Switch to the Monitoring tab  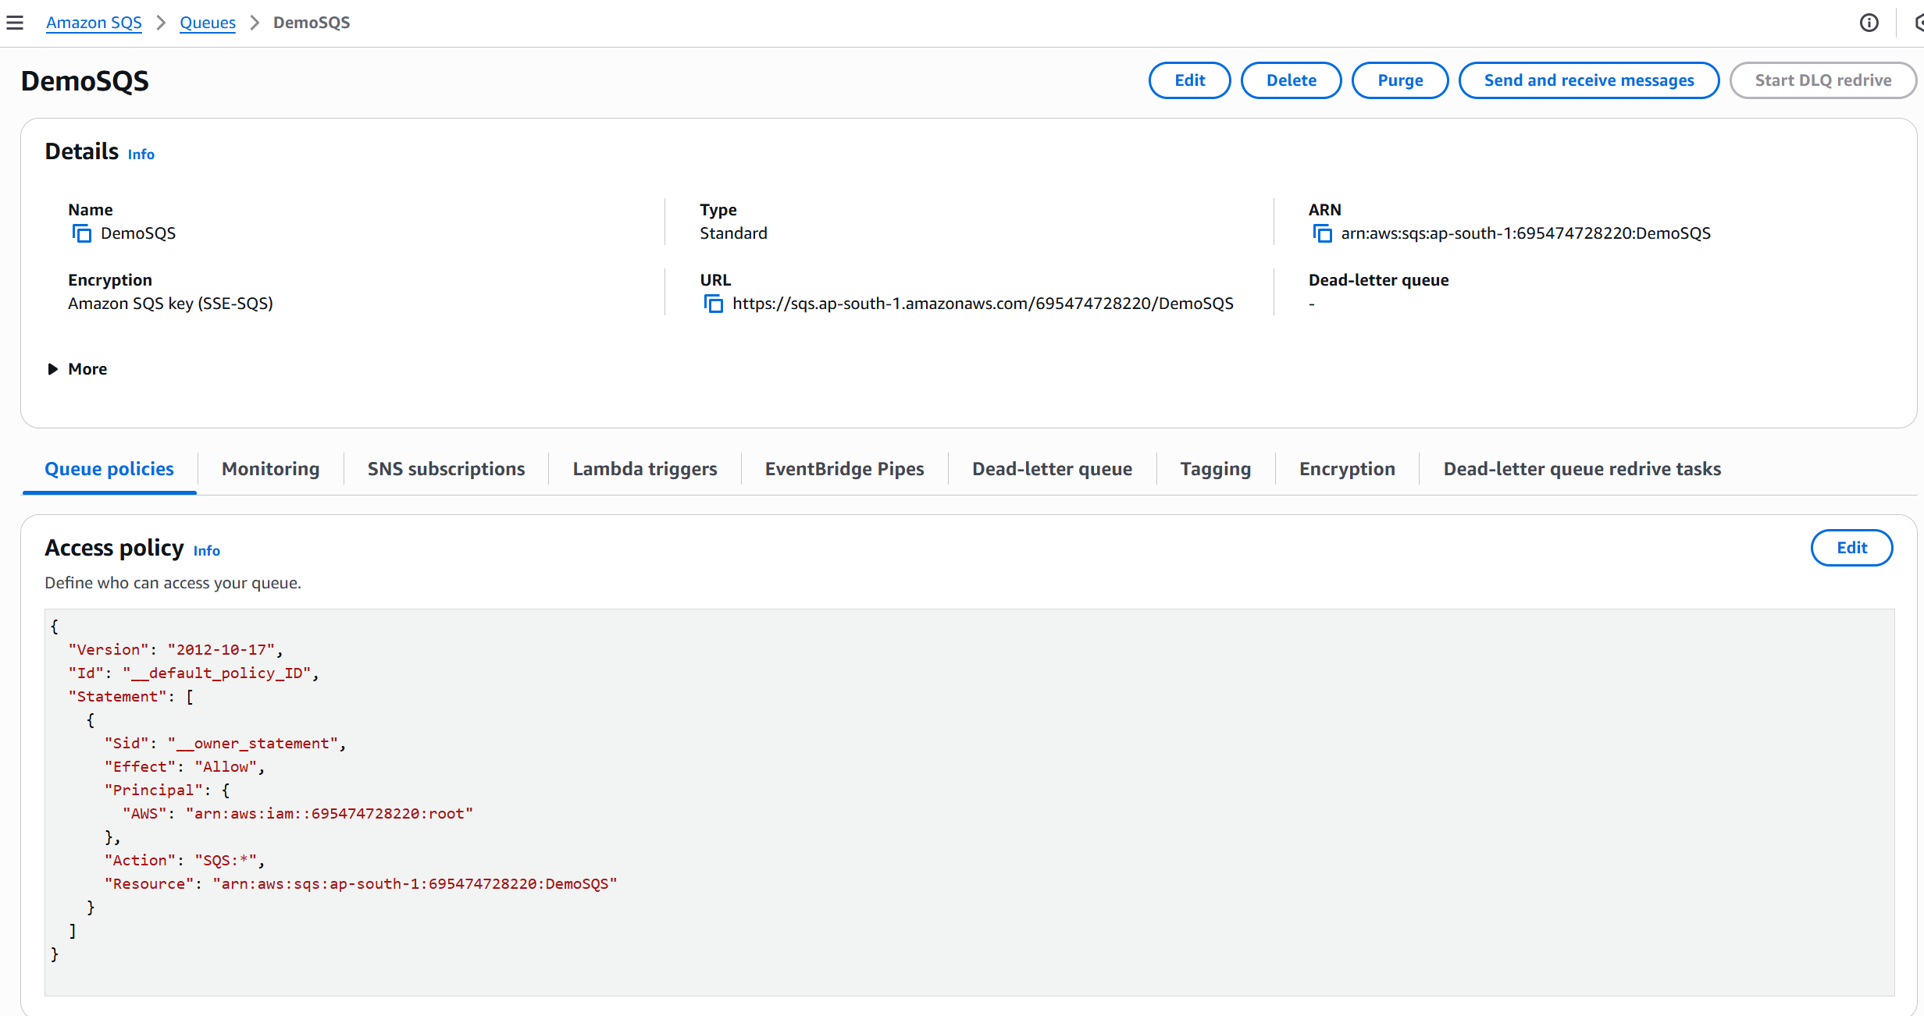click(x=270, y=469)
